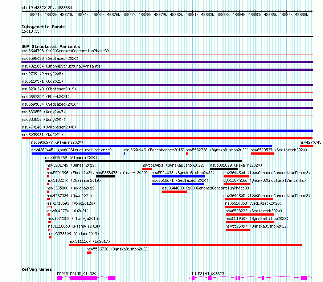Select esv2718693 (Wong2012b) marker
Viewport: 323px width, 282px height.
[x=50, y=207]
